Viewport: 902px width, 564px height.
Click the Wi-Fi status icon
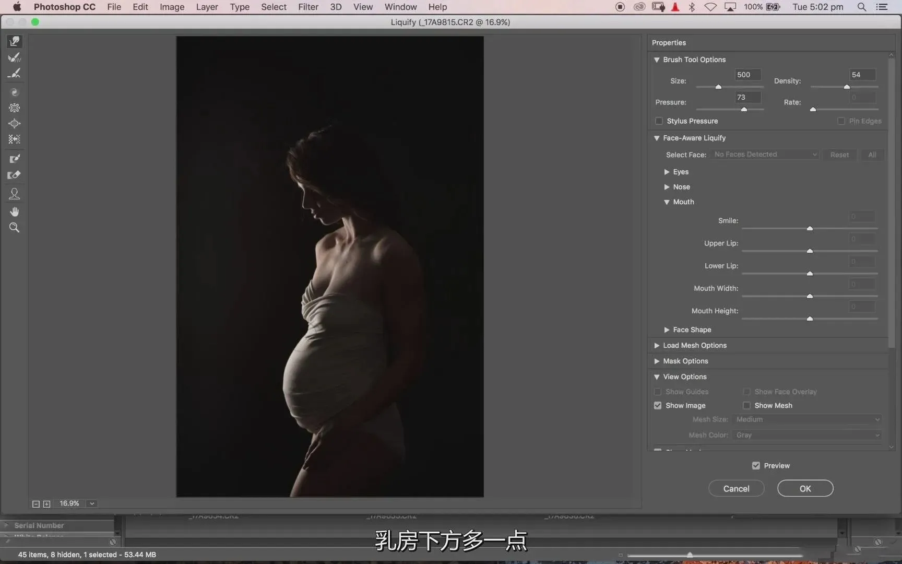710,7
